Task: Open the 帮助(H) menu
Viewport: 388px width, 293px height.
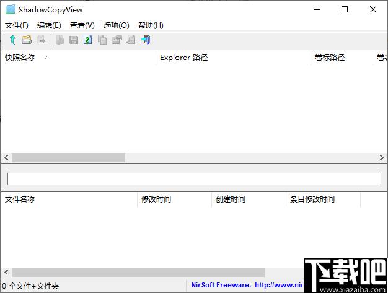Action: point(151,25)
